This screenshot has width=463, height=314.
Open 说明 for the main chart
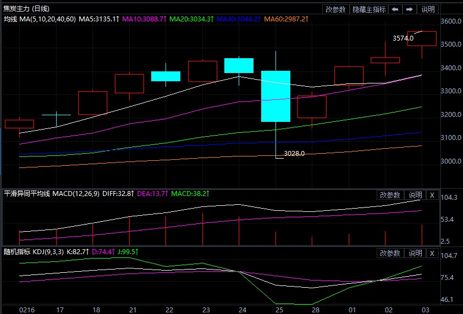pyautogui.click(x=428, y=9)
